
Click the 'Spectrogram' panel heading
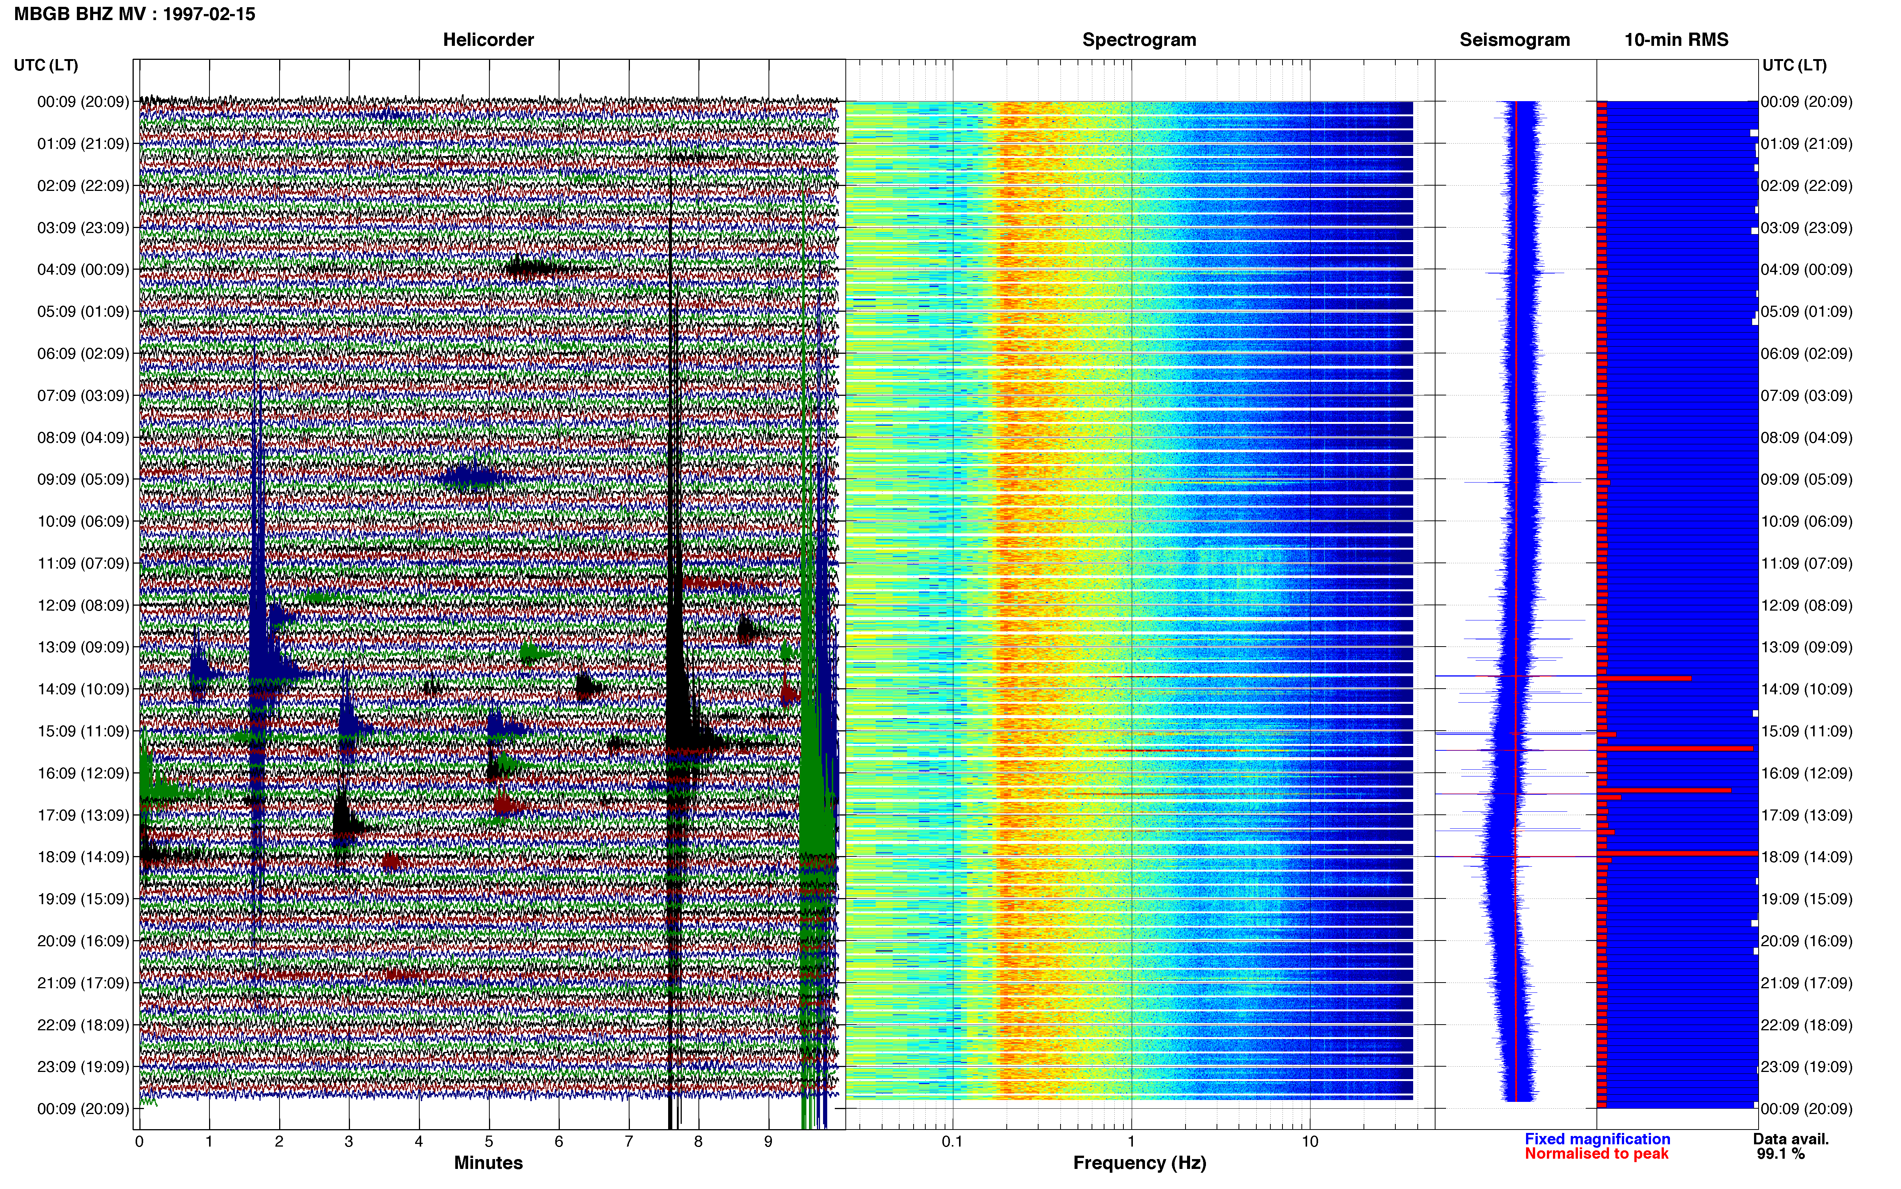click(x=1139, y=40)
